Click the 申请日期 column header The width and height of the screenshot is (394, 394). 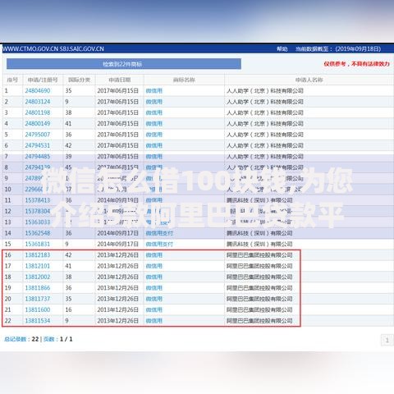pos(120,80)
